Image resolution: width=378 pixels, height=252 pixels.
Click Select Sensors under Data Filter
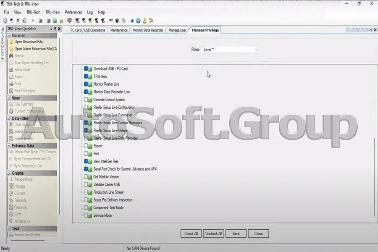pos(22,131)
